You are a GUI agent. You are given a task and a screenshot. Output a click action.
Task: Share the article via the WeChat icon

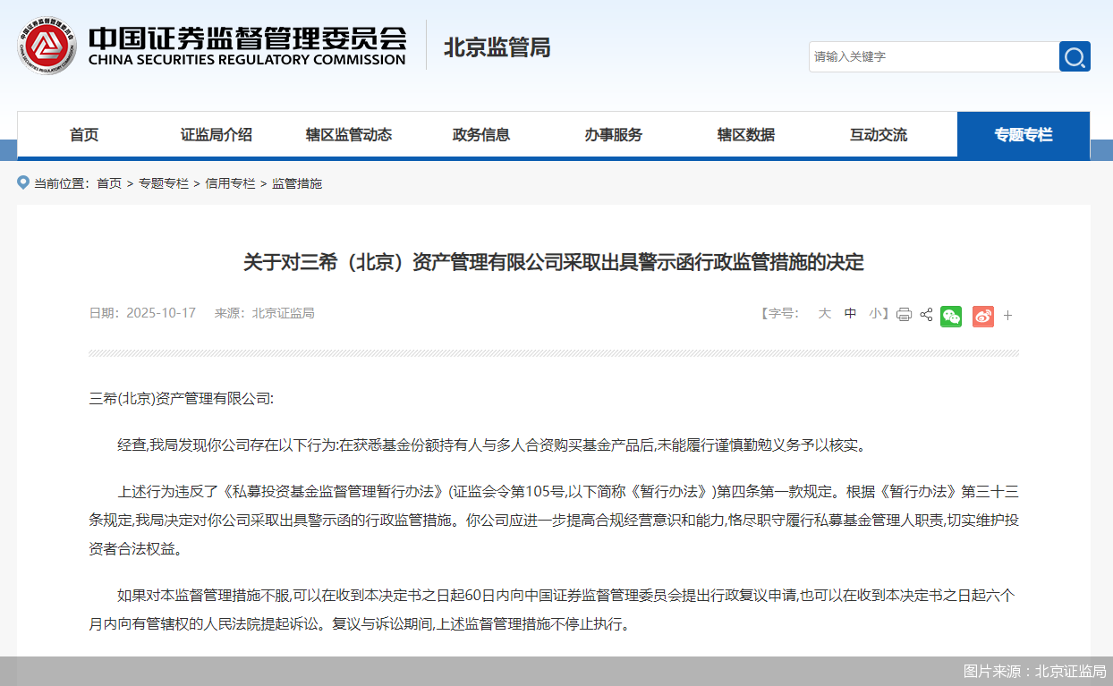951,316
